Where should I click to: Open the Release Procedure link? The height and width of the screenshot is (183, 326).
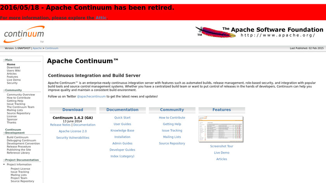(19, 147)
